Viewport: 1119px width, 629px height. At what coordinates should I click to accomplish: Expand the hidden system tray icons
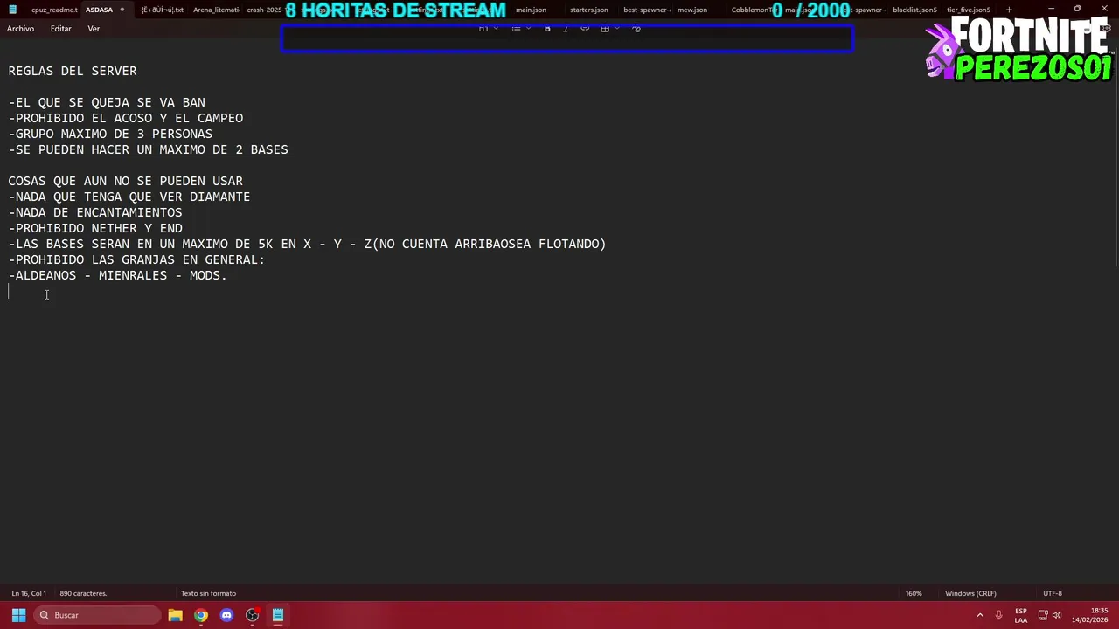click(x=980, y=615)
